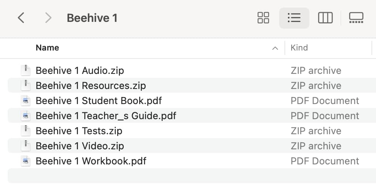Click the Beehive 1 Workbook.pdf file icon
The height and width of the screenshot is (184, 376).
26,161
